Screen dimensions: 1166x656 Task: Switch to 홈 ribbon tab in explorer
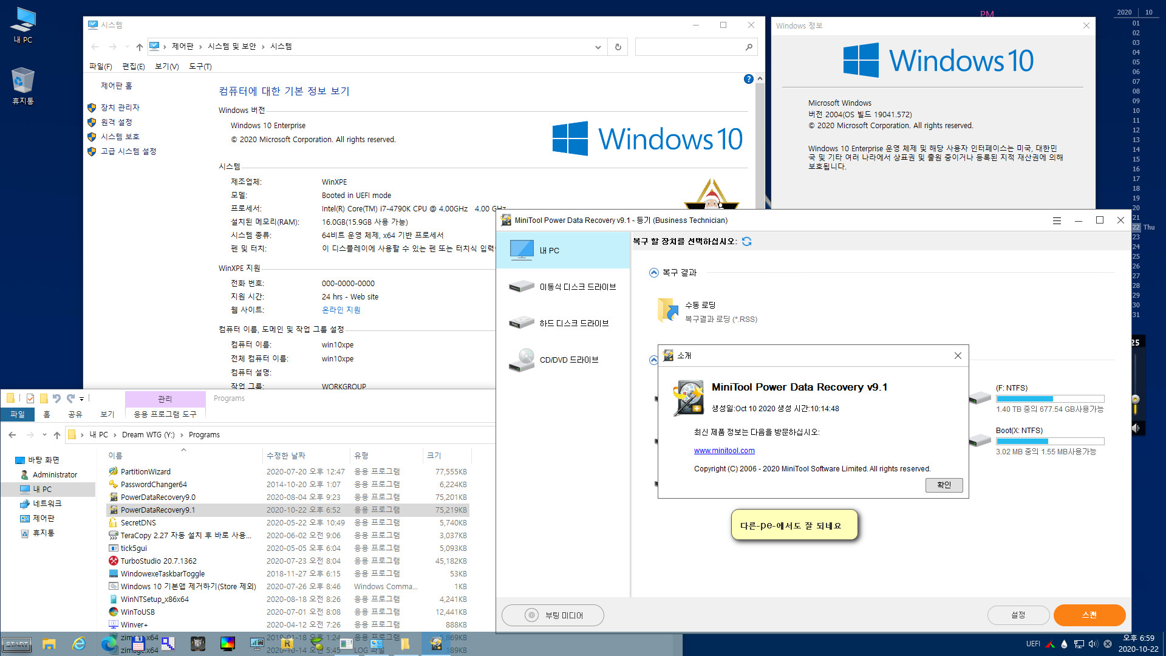tap(47, 414)
